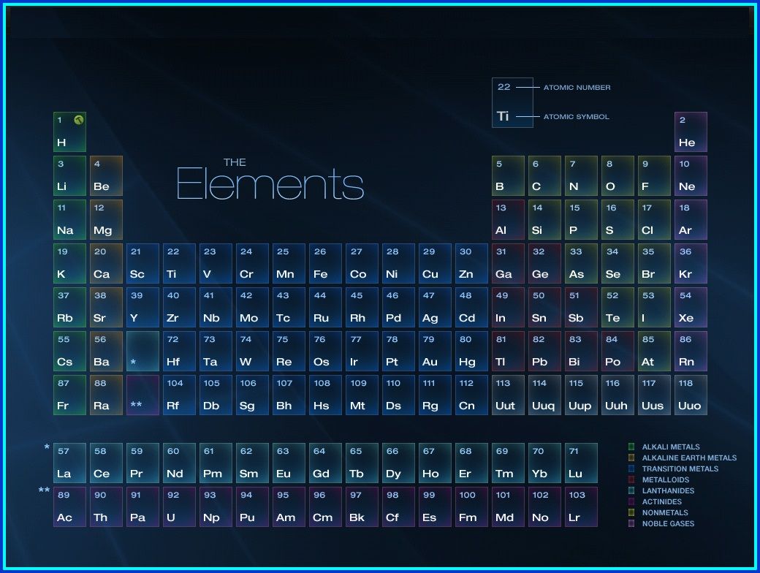Choose the Carbon (C) element tile

click(x=544, y=175)
